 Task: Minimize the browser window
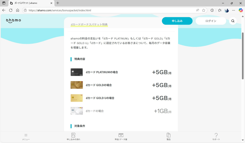point(223,3)
